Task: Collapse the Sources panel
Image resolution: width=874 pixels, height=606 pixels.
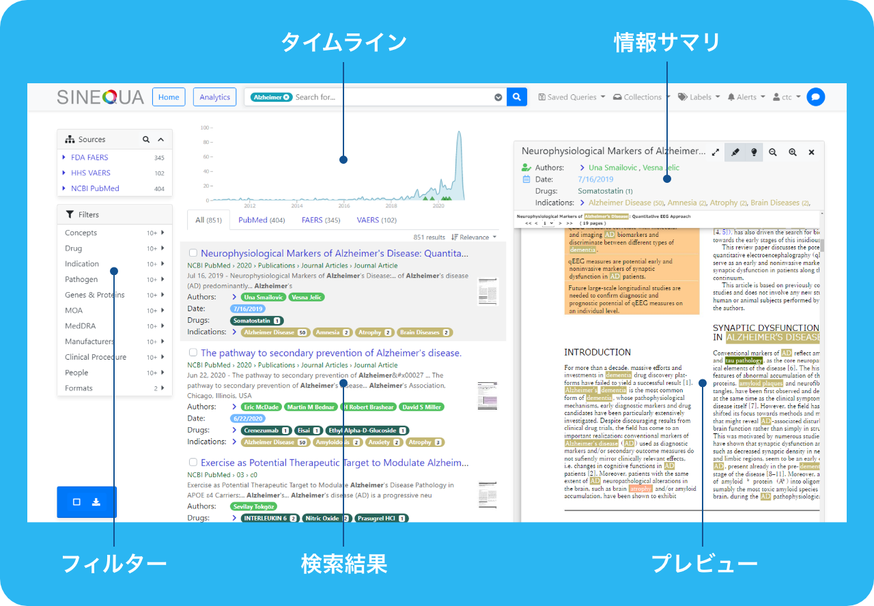Action: click(161, 139)
